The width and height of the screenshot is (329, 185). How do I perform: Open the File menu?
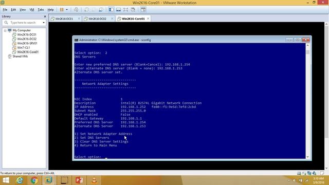pos(5,10)
